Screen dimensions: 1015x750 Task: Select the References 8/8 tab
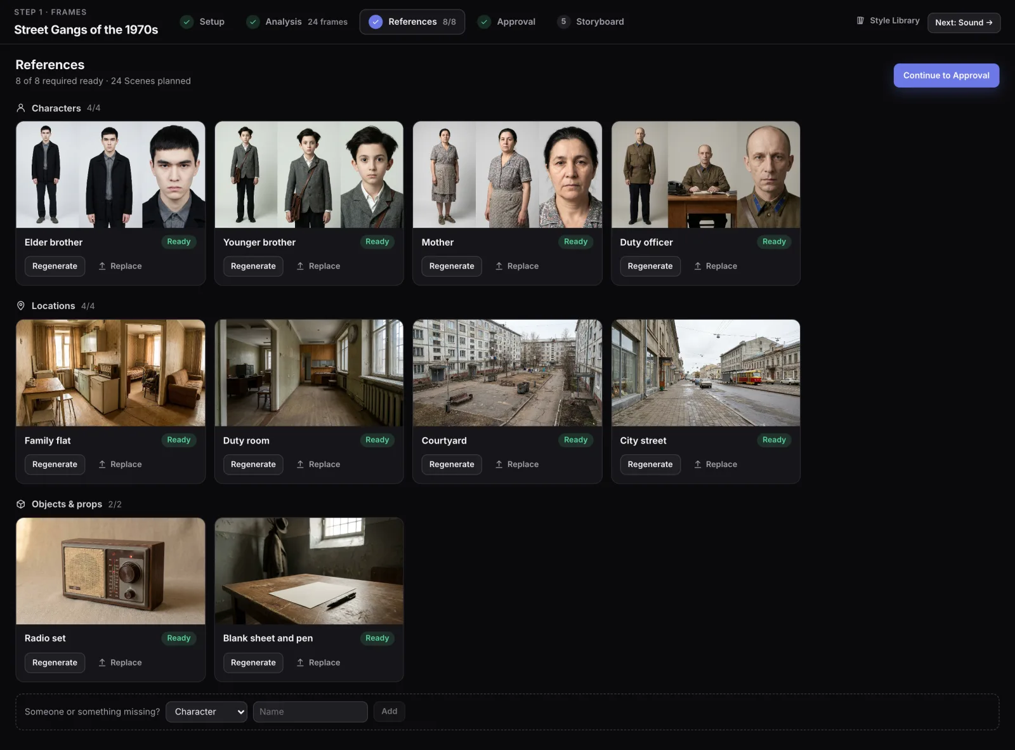(412, 22)
